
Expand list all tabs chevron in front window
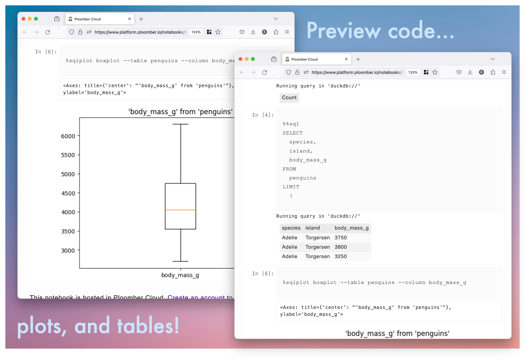493,59
